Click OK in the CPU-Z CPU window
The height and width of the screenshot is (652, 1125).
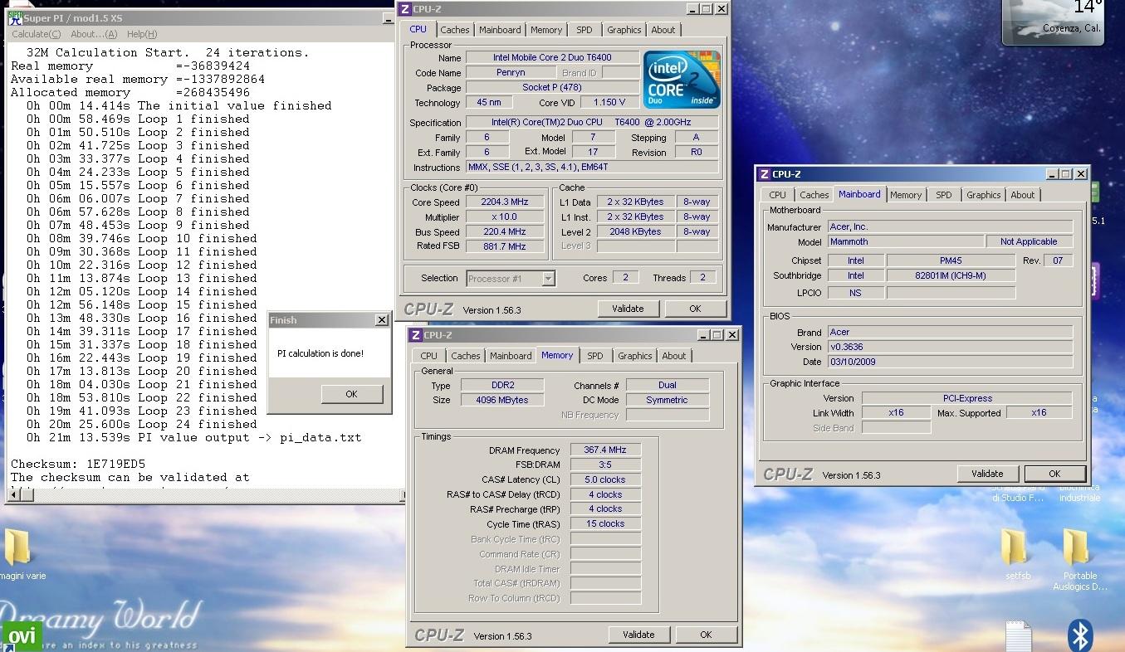pyautogui.click(x=695, y=309)
